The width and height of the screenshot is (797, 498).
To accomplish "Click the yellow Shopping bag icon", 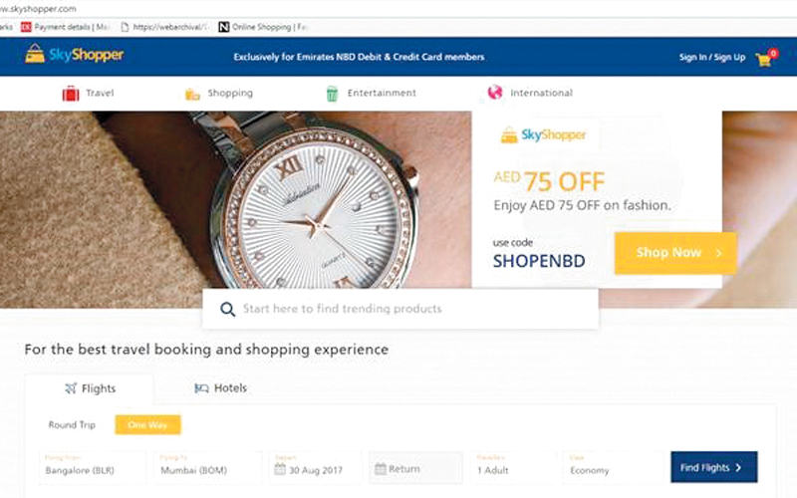I will pos(192,94).
